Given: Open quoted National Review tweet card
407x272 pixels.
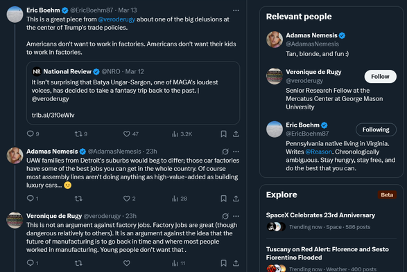Looking at the screenshot, I should click(x=133, y=93).
